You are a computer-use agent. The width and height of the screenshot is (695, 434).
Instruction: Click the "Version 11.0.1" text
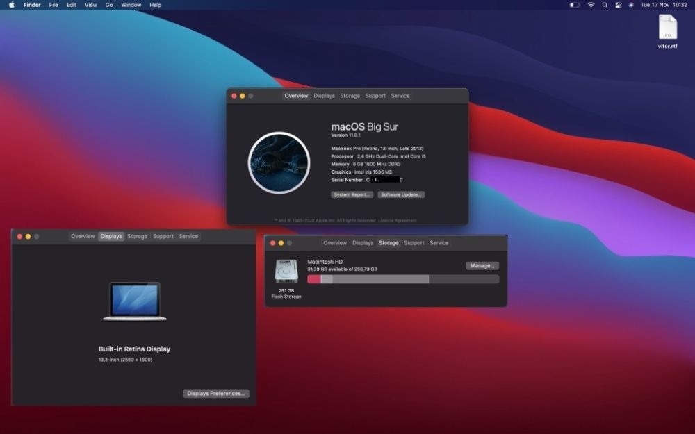[345, 135]
